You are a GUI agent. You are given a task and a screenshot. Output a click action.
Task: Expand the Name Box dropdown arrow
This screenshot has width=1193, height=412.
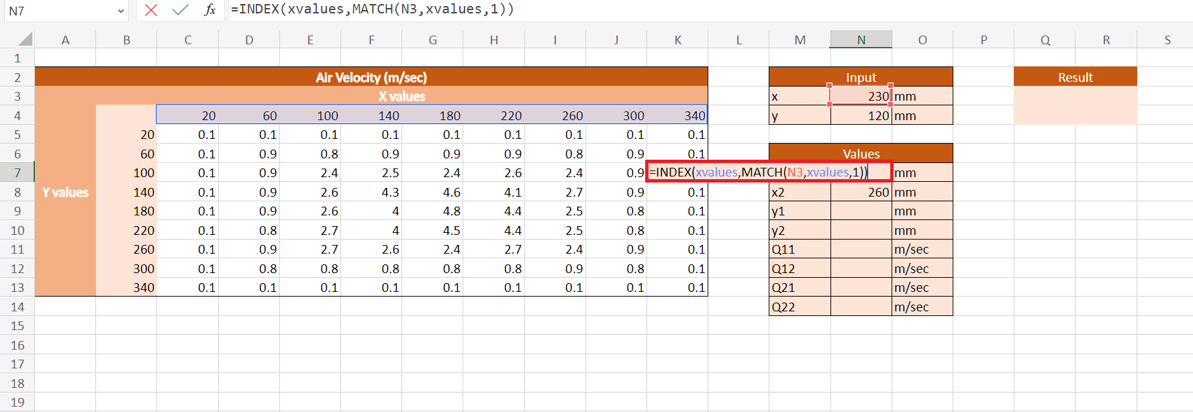[121, 11]
